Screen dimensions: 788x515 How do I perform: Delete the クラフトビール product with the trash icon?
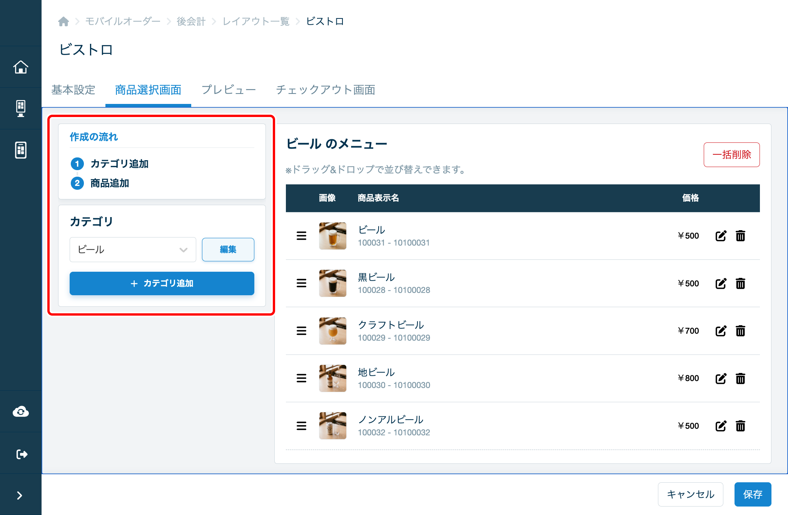[x=740, y=331]
